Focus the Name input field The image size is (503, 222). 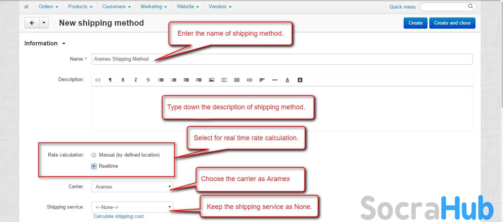[282, 59]
